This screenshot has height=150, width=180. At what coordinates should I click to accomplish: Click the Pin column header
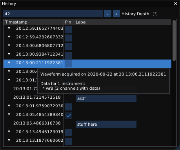[68, 22]
